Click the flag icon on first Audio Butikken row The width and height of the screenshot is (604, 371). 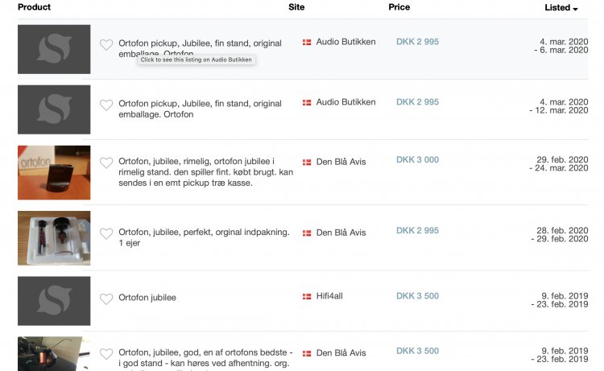pos(307,42)
